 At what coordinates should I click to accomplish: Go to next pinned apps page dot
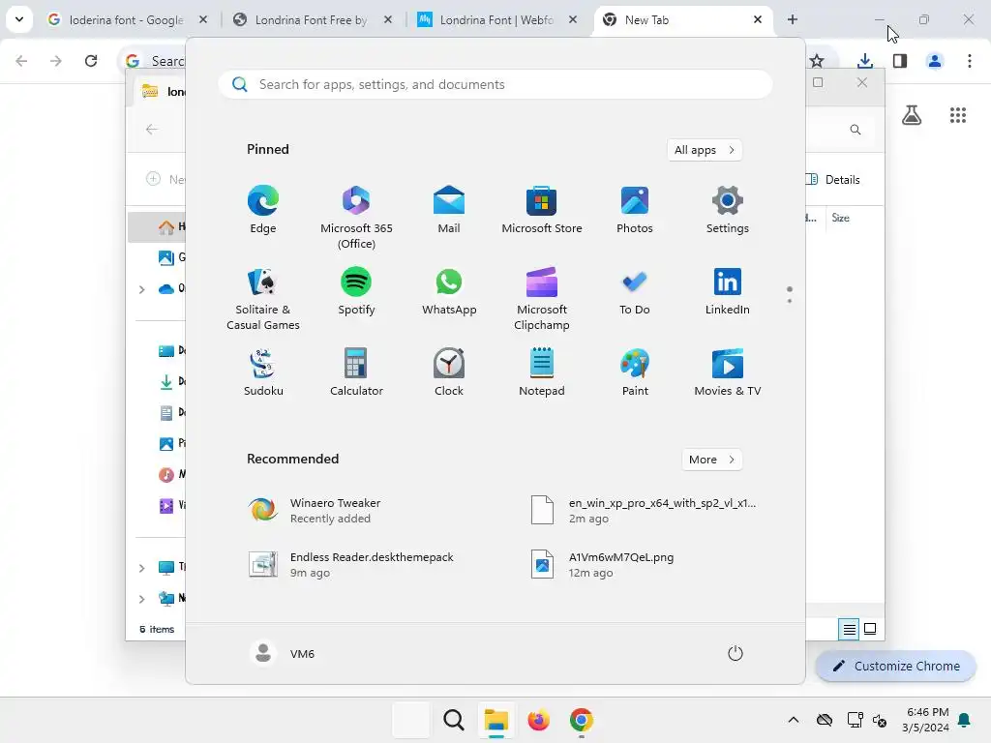tap(790, 301)
